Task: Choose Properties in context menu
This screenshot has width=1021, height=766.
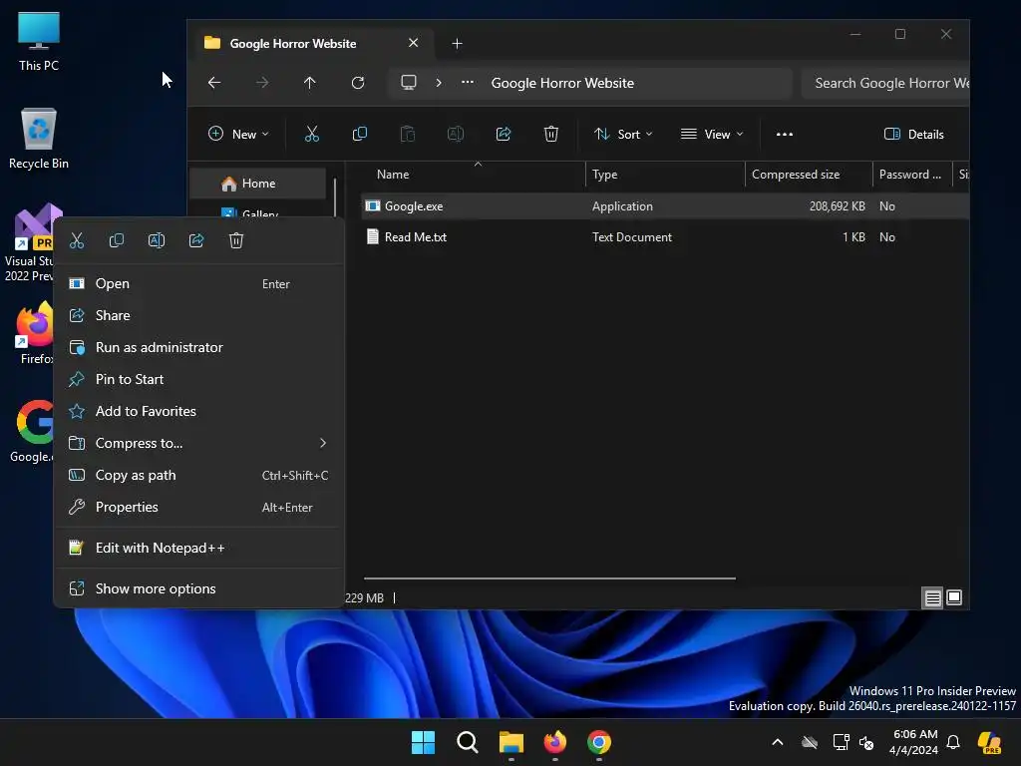Action: [x=198, y=507]
